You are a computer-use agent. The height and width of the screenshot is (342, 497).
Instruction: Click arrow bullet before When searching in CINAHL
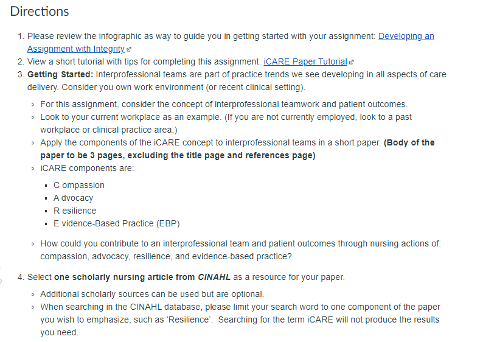click(x=32, y=307)
